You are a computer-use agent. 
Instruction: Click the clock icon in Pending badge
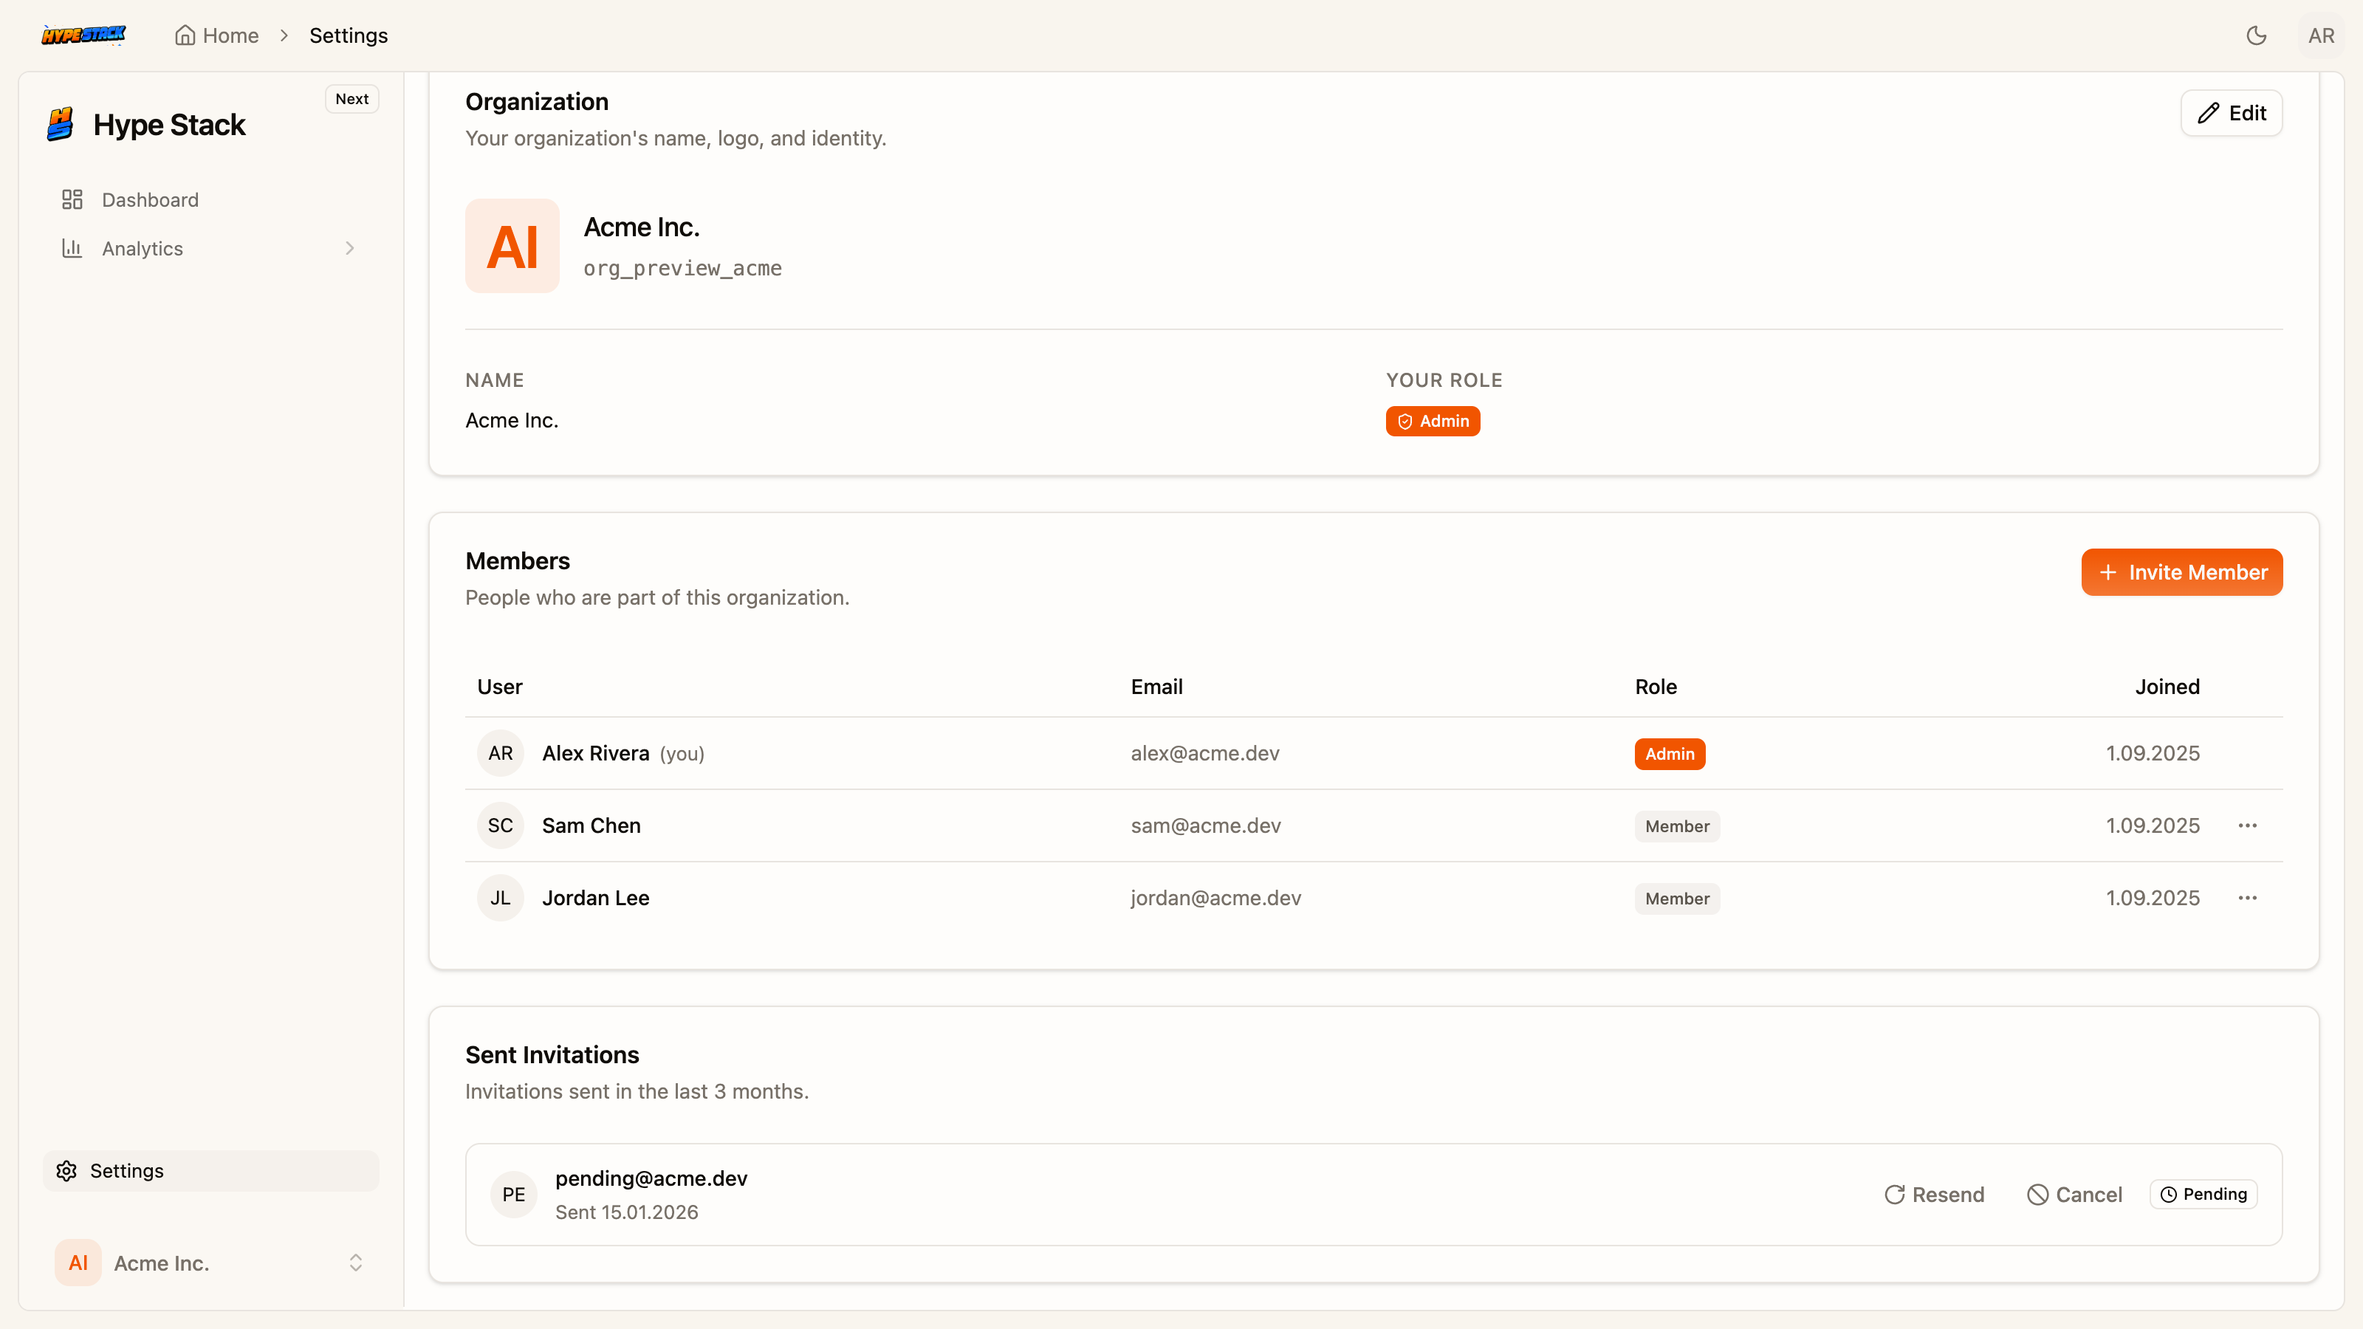(x=2169, y=1193)
